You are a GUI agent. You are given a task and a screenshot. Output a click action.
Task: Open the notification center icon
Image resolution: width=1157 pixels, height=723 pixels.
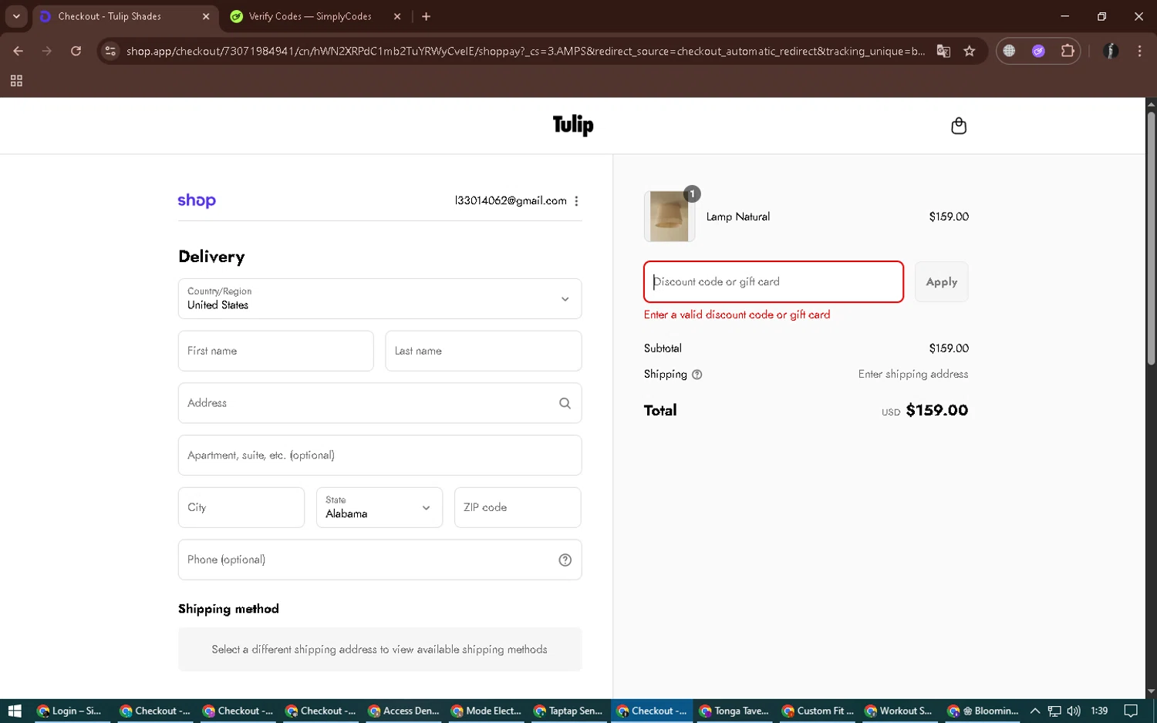1131,711
